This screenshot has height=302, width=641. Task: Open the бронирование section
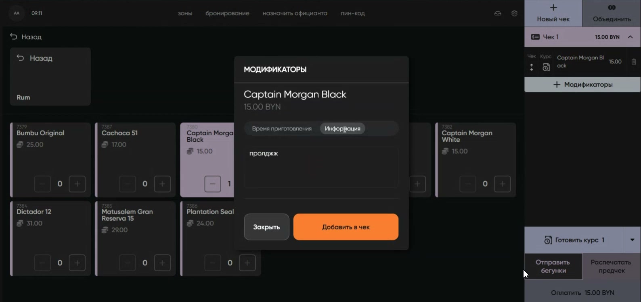(x=227, y=13)
